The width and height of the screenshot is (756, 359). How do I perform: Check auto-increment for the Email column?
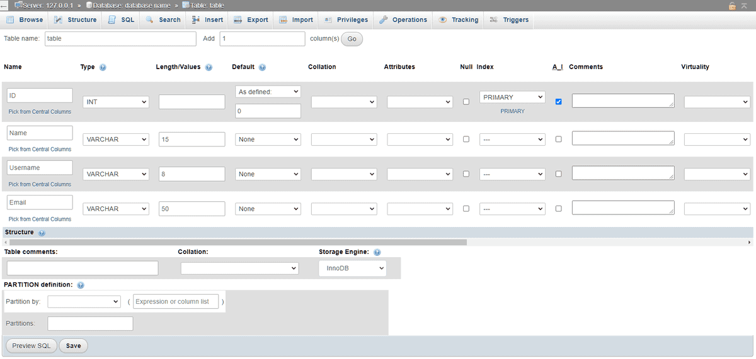(x=558, y=209)
